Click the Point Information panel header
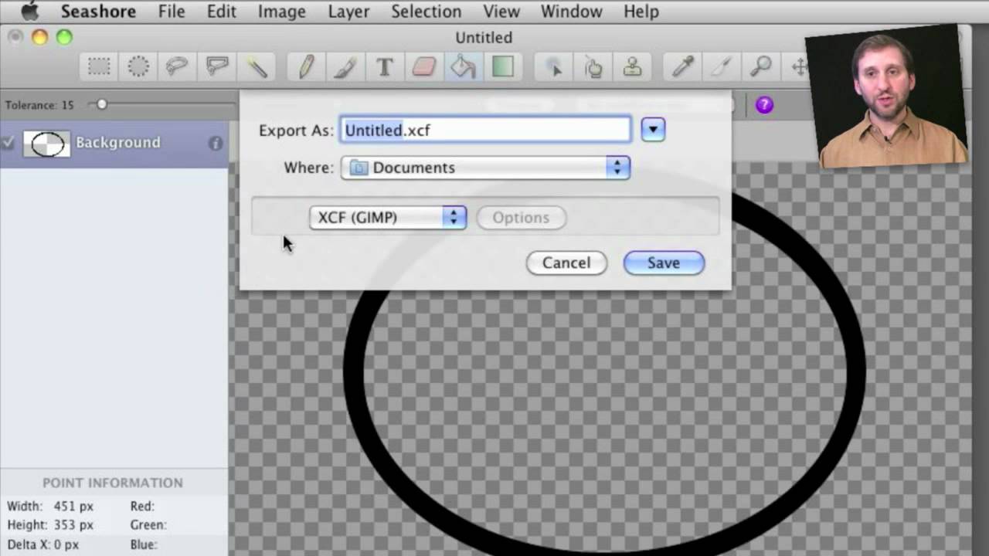989x556 pixels. [x=113, y=483]
